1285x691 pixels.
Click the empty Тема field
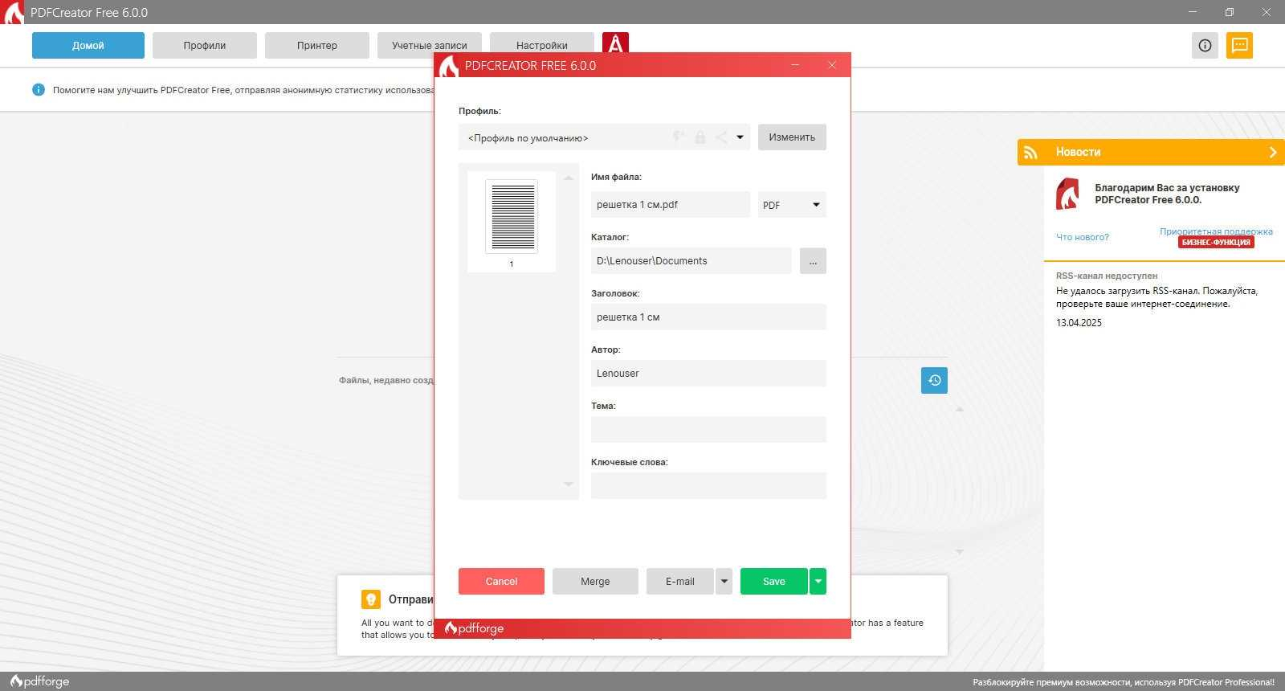708,430
